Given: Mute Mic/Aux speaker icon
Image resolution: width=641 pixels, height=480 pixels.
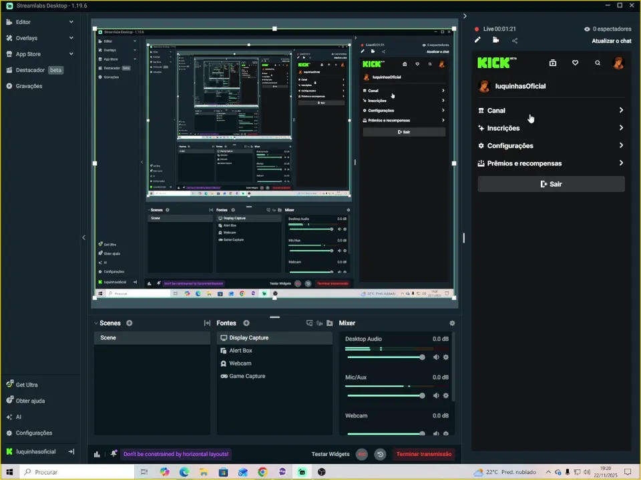Looking at the screenshot, I should pos(436,395).
